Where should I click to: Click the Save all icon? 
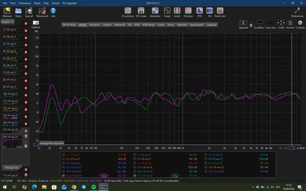pyautogui.click(x=29, y=12)
